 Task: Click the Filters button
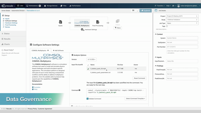[118, 28]
